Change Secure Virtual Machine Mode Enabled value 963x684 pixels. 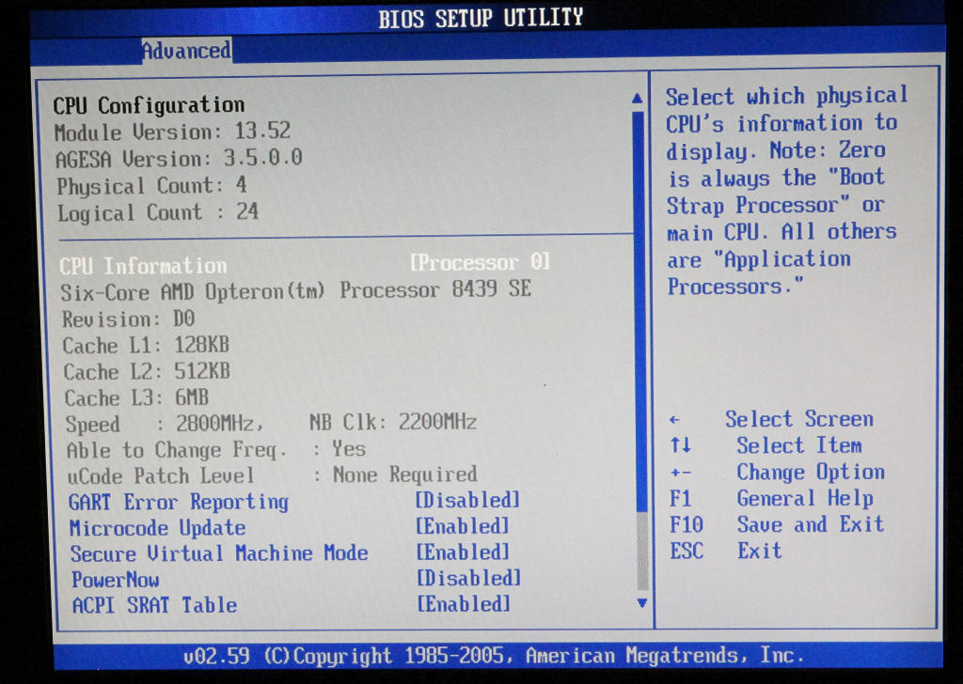point(463,552)
